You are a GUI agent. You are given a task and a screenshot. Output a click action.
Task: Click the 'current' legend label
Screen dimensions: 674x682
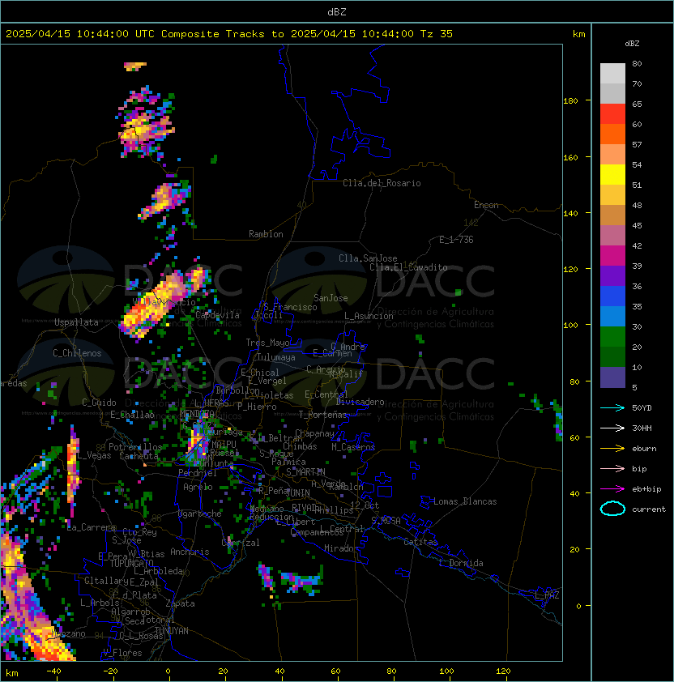click(649, 509)
